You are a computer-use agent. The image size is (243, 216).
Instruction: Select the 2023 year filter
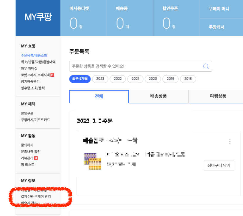tap(100, 79)
